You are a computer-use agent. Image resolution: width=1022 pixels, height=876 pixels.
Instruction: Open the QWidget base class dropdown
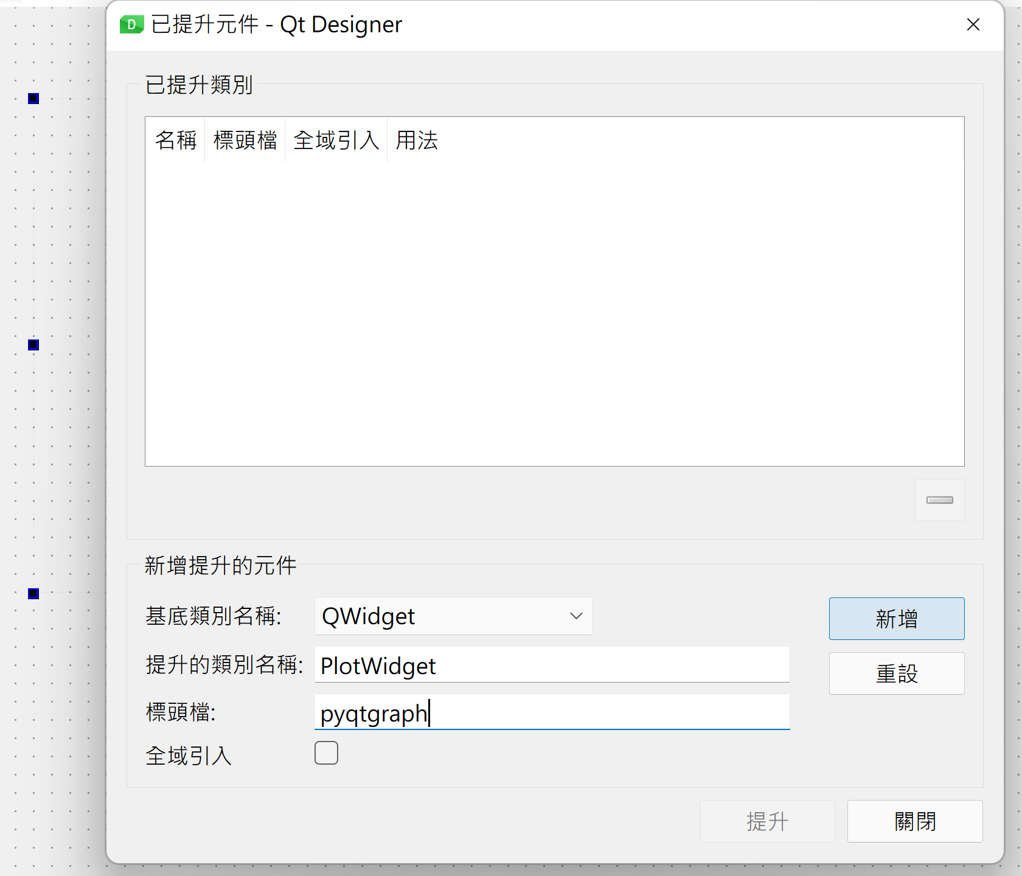(453, 616)
